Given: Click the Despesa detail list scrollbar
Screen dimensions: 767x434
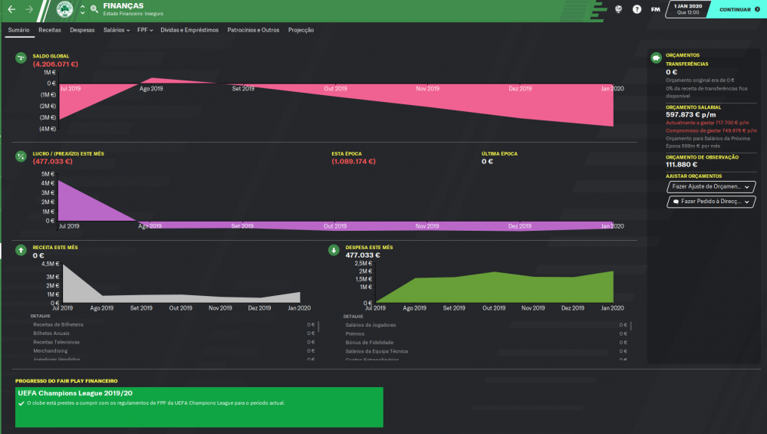Looking at the screenshot, I should pos(631,326).
